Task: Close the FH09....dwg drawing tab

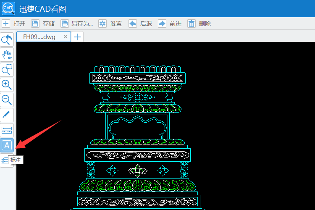Action: [65, 37]
